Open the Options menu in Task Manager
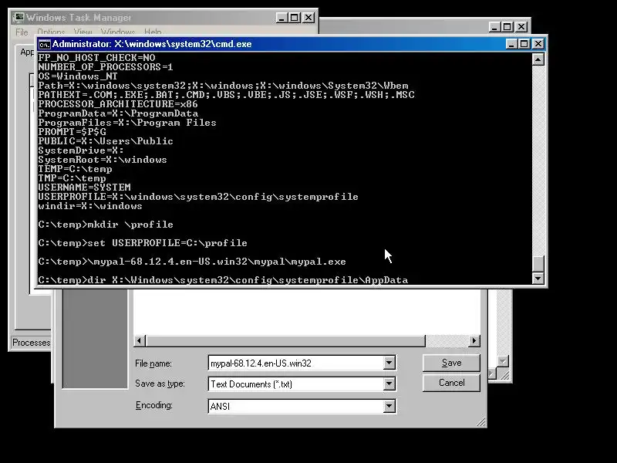This screenshot has width=617, height=463. [x=51, y=32]
